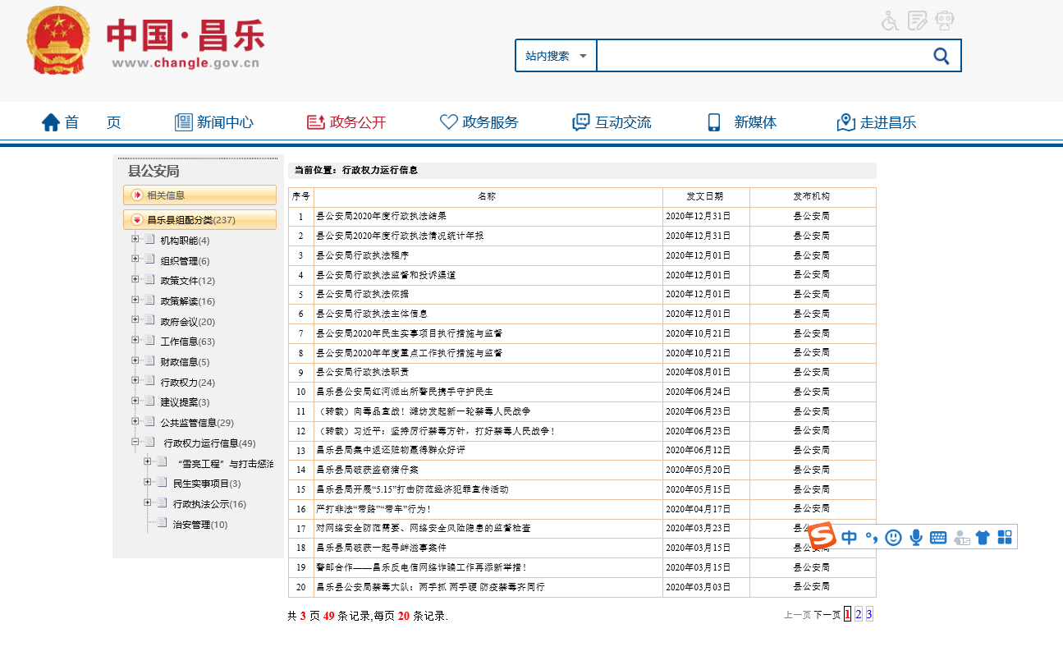The image size is (1063, 656).
Task: Go to 政务服务 in navigation bar
Action: (479, 122)
